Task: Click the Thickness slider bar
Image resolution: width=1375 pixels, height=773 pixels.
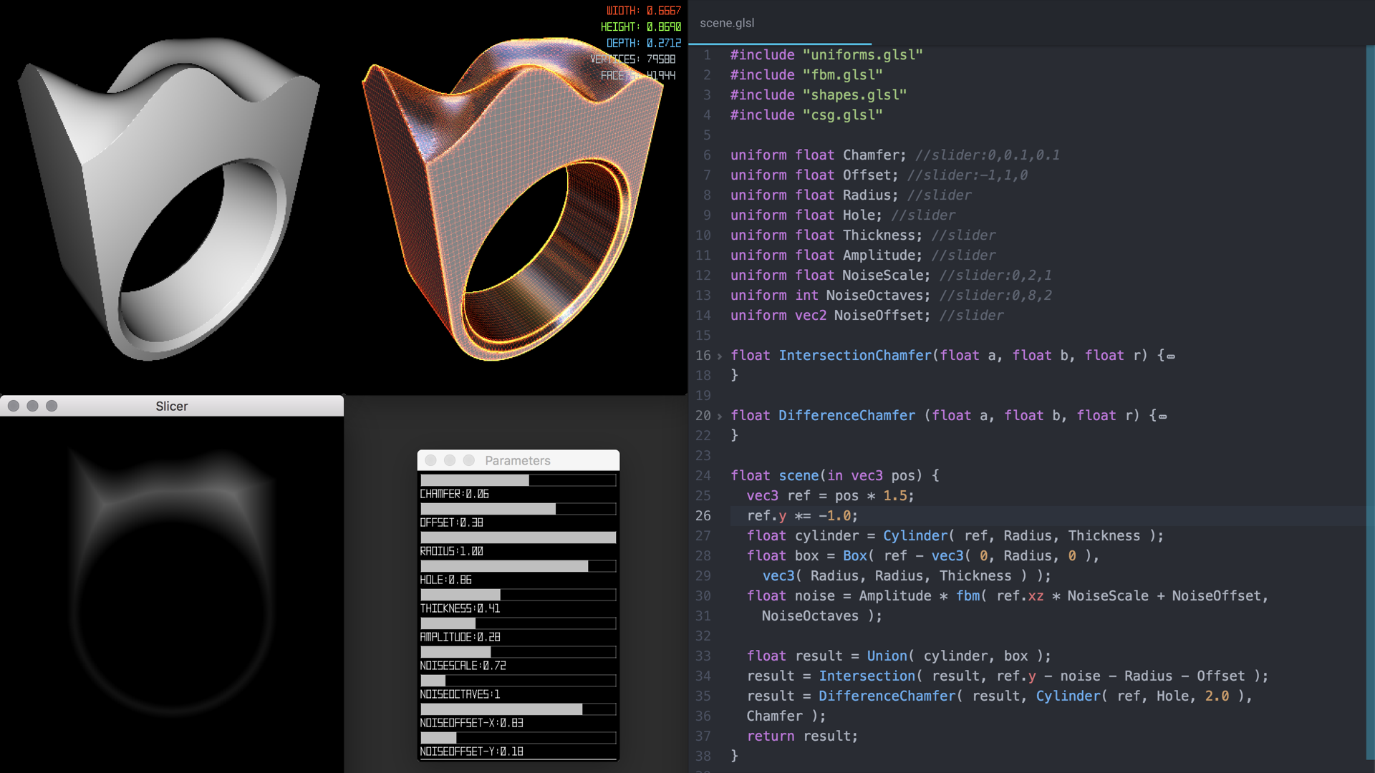Action: click(x=518, y=595)
